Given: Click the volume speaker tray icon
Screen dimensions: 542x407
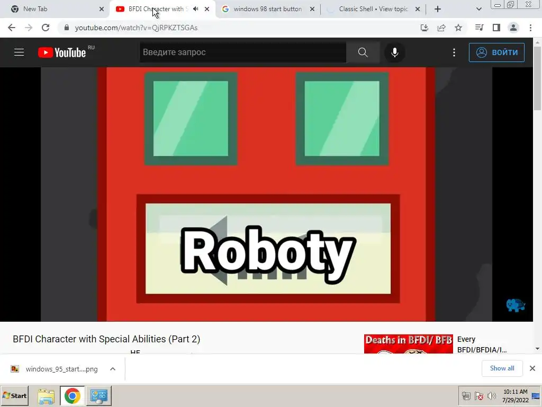Looking at the screenshot, I should point(491,396).
